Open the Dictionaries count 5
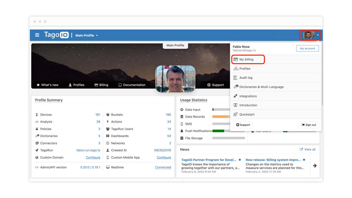The height and width of the screenshot is (198, 352). pyautogui.click(x=99, y=136)
